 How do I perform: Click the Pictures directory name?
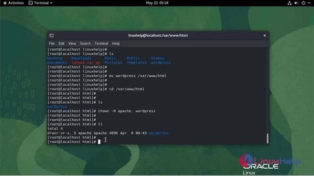[113, 63]
